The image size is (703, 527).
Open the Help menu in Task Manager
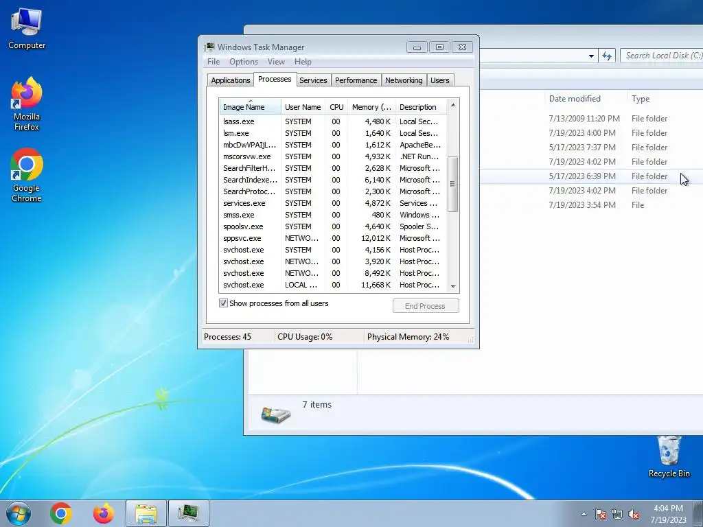(x=303, y=62)
